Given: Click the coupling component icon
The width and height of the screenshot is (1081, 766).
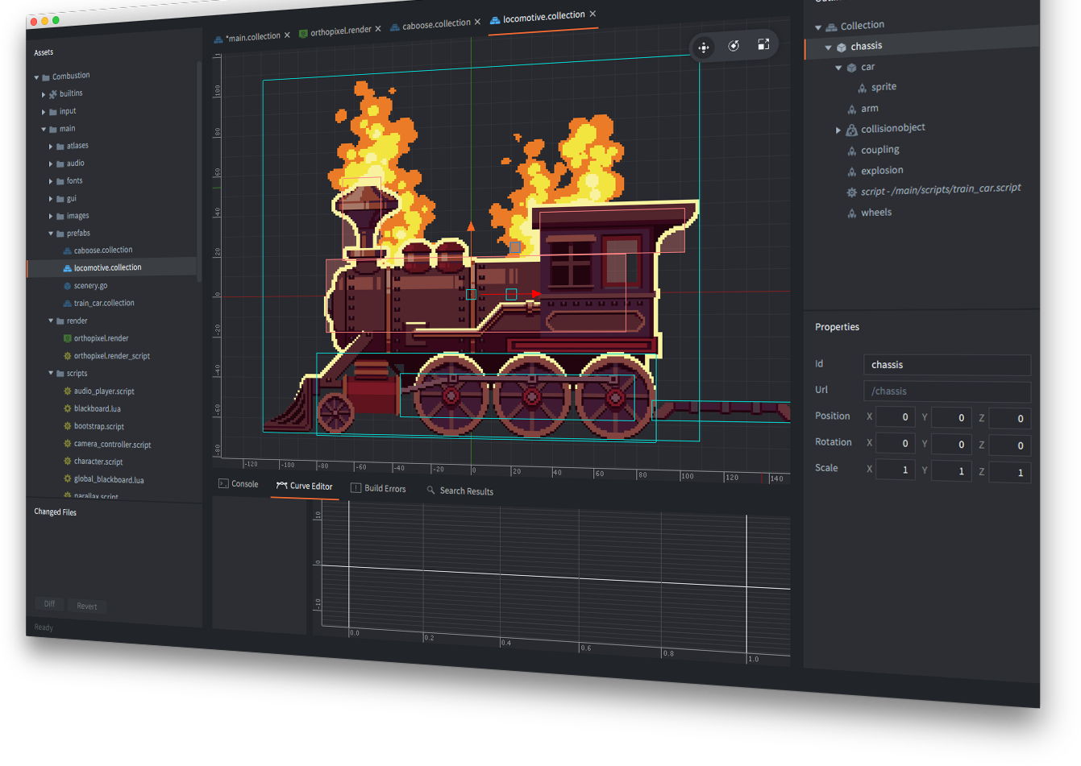Looking at the screenshot, I should tap(851, 151).
